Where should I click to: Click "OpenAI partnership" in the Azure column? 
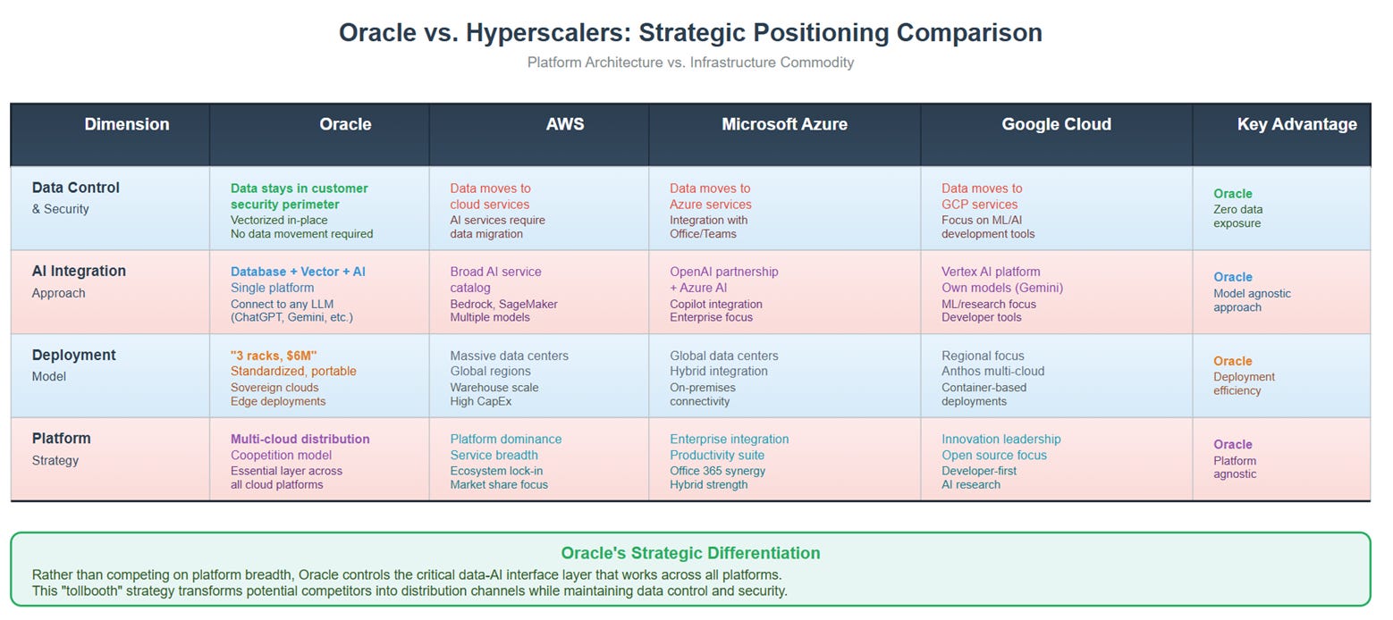point(723,272)
